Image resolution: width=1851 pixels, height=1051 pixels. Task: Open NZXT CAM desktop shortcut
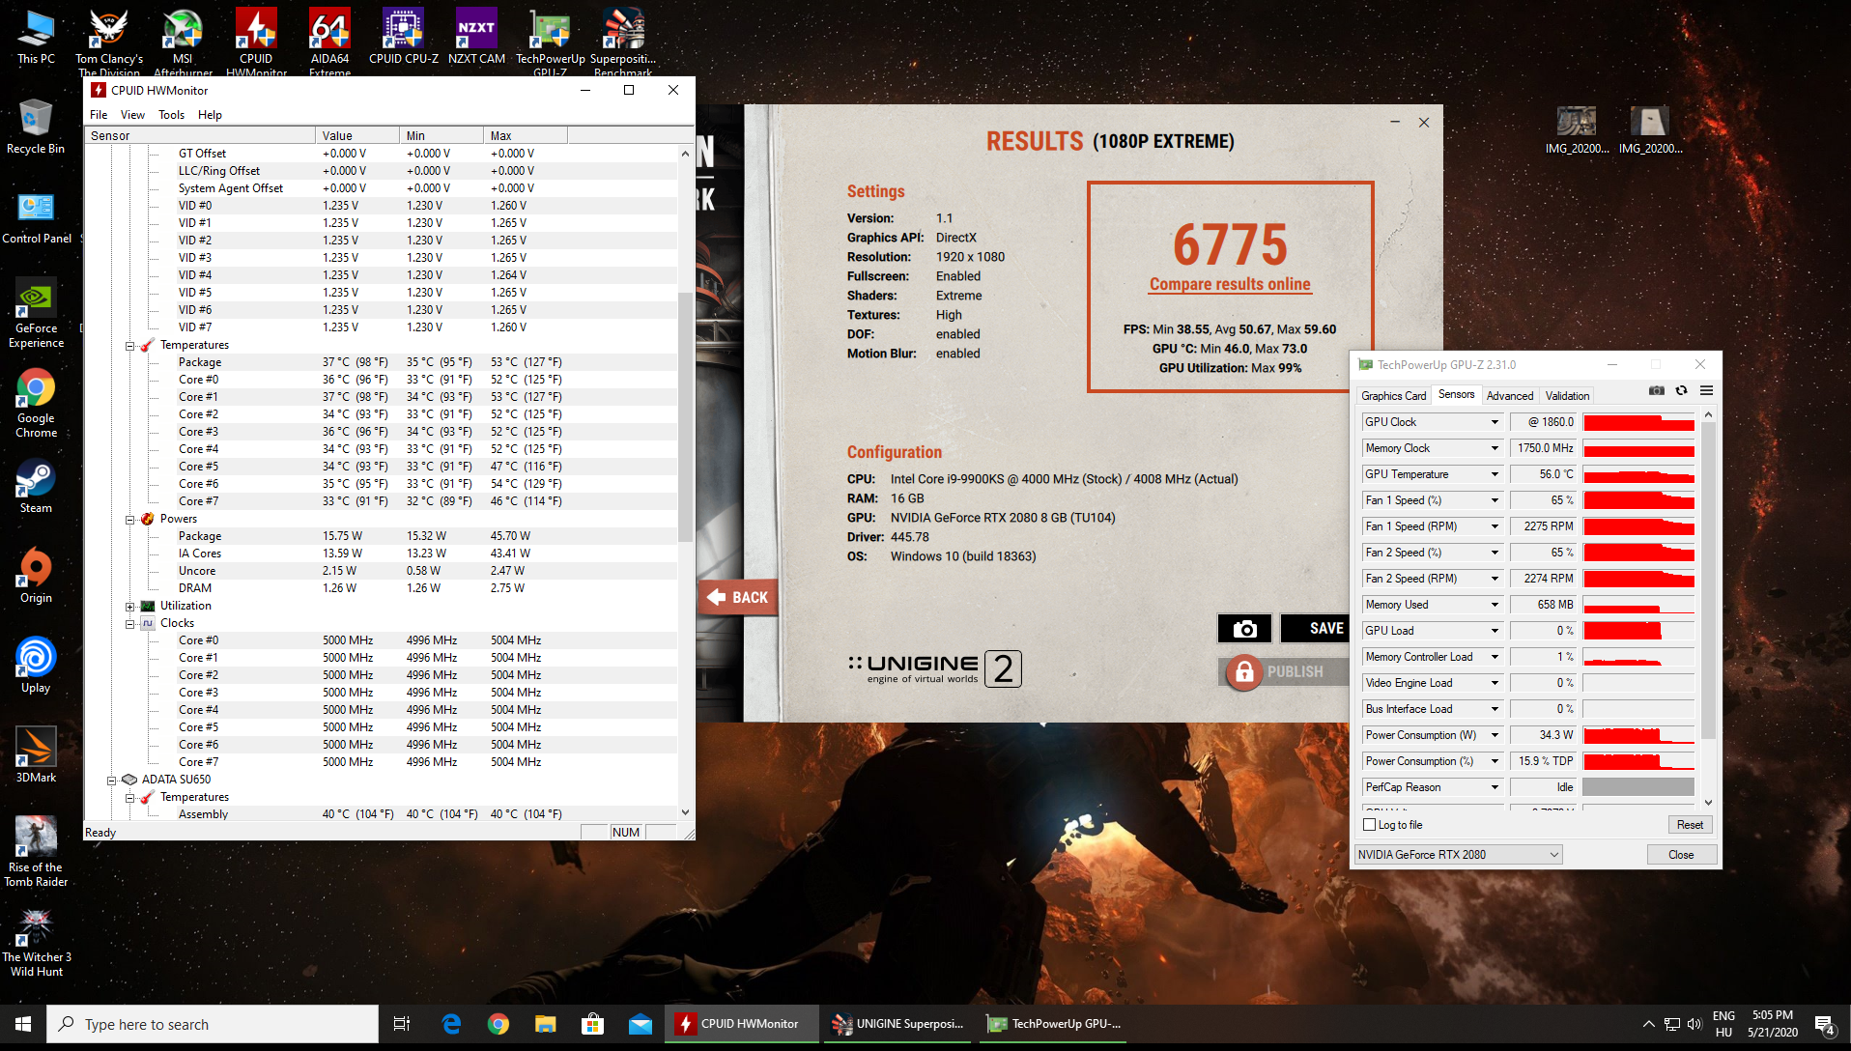[476, 37]
